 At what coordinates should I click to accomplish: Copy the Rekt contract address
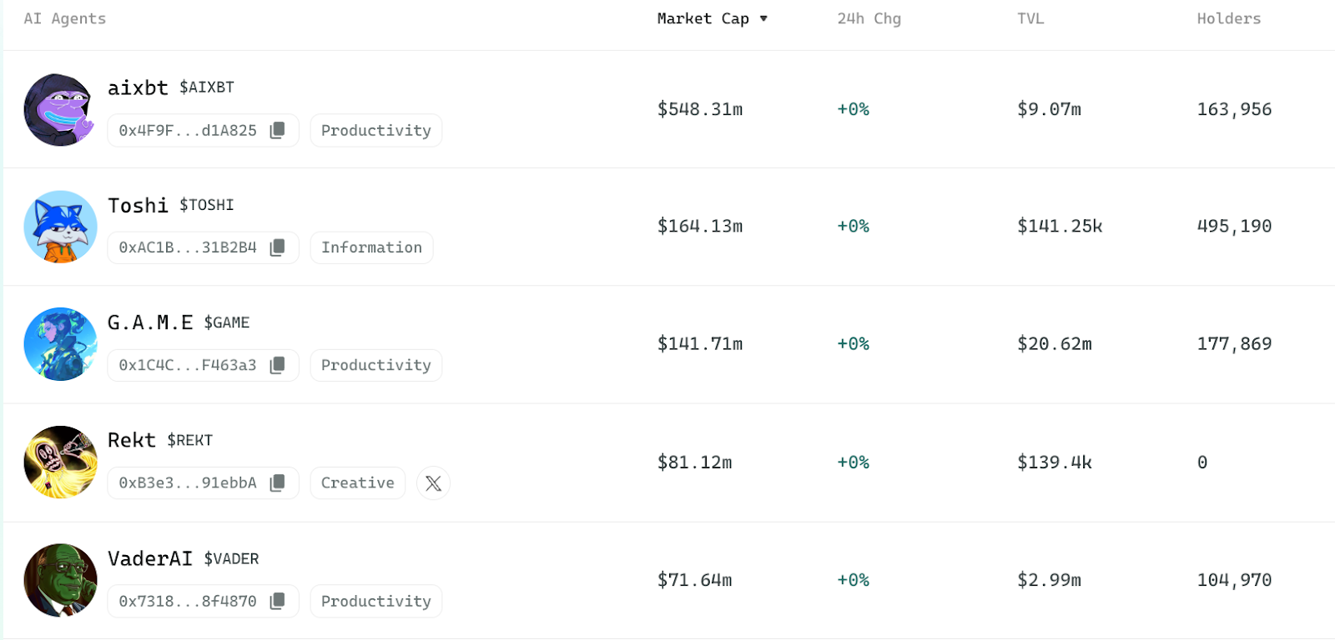click(278, 482)
